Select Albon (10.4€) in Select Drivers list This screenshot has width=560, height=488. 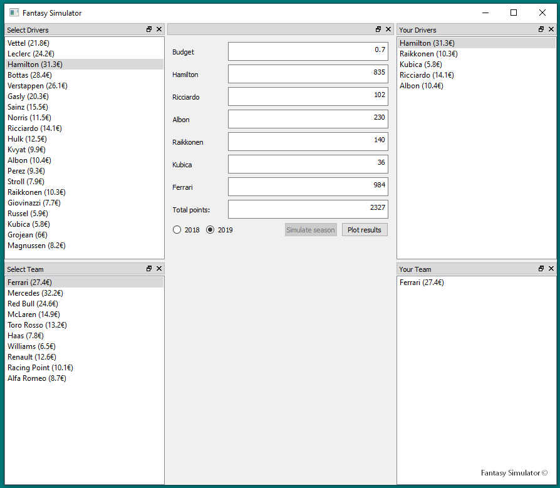pos(85,160)
